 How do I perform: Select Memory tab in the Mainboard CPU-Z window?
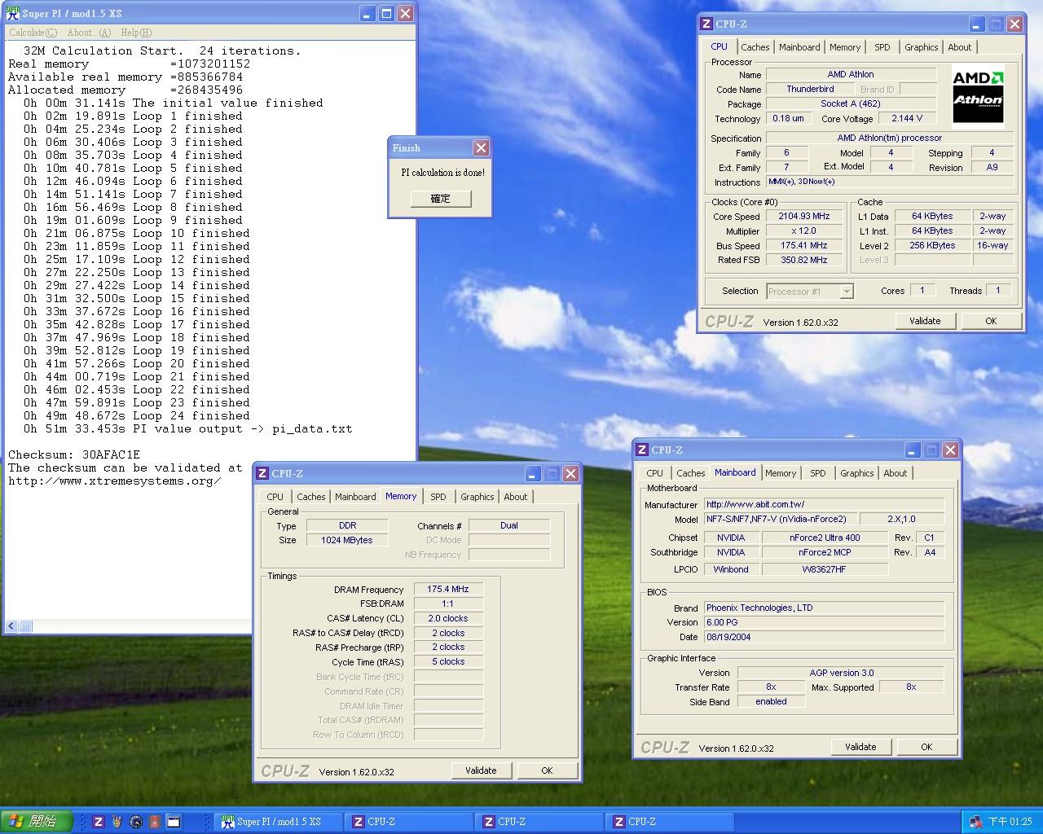tap(781, 473)
